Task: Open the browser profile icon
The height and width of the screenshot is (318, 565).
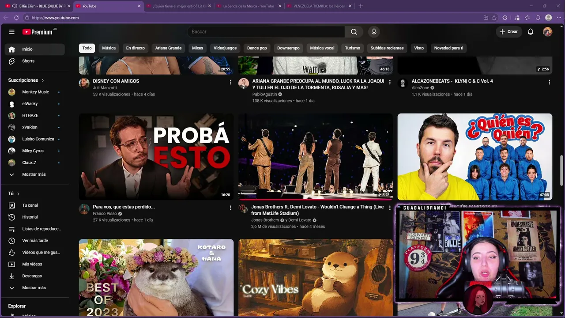Action: point(549,18)
